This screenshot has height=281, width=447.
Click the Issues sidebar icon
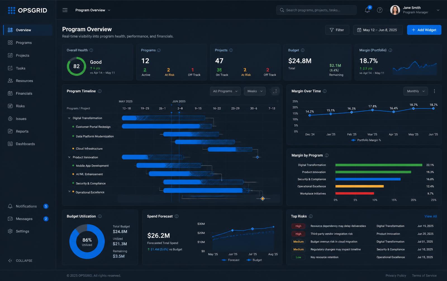10,118
